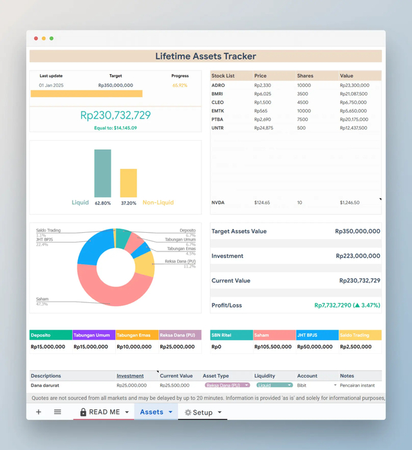The image size is (412, 450).
Task: Click the yellow minimize window dot
Action: (44, 39)
